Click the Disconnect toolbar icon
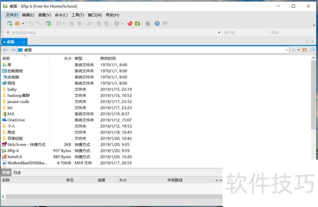The width and height of the screenshot is (318, 207). pyautogui.click(x=39, y=23)
